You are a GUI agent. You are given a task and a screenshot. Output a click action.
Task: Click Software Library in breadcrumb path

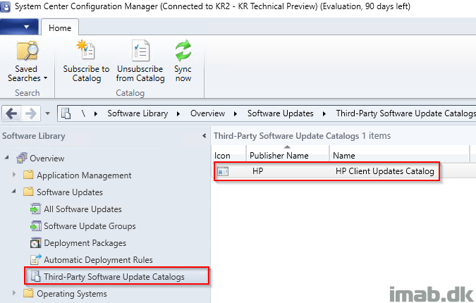138,113
